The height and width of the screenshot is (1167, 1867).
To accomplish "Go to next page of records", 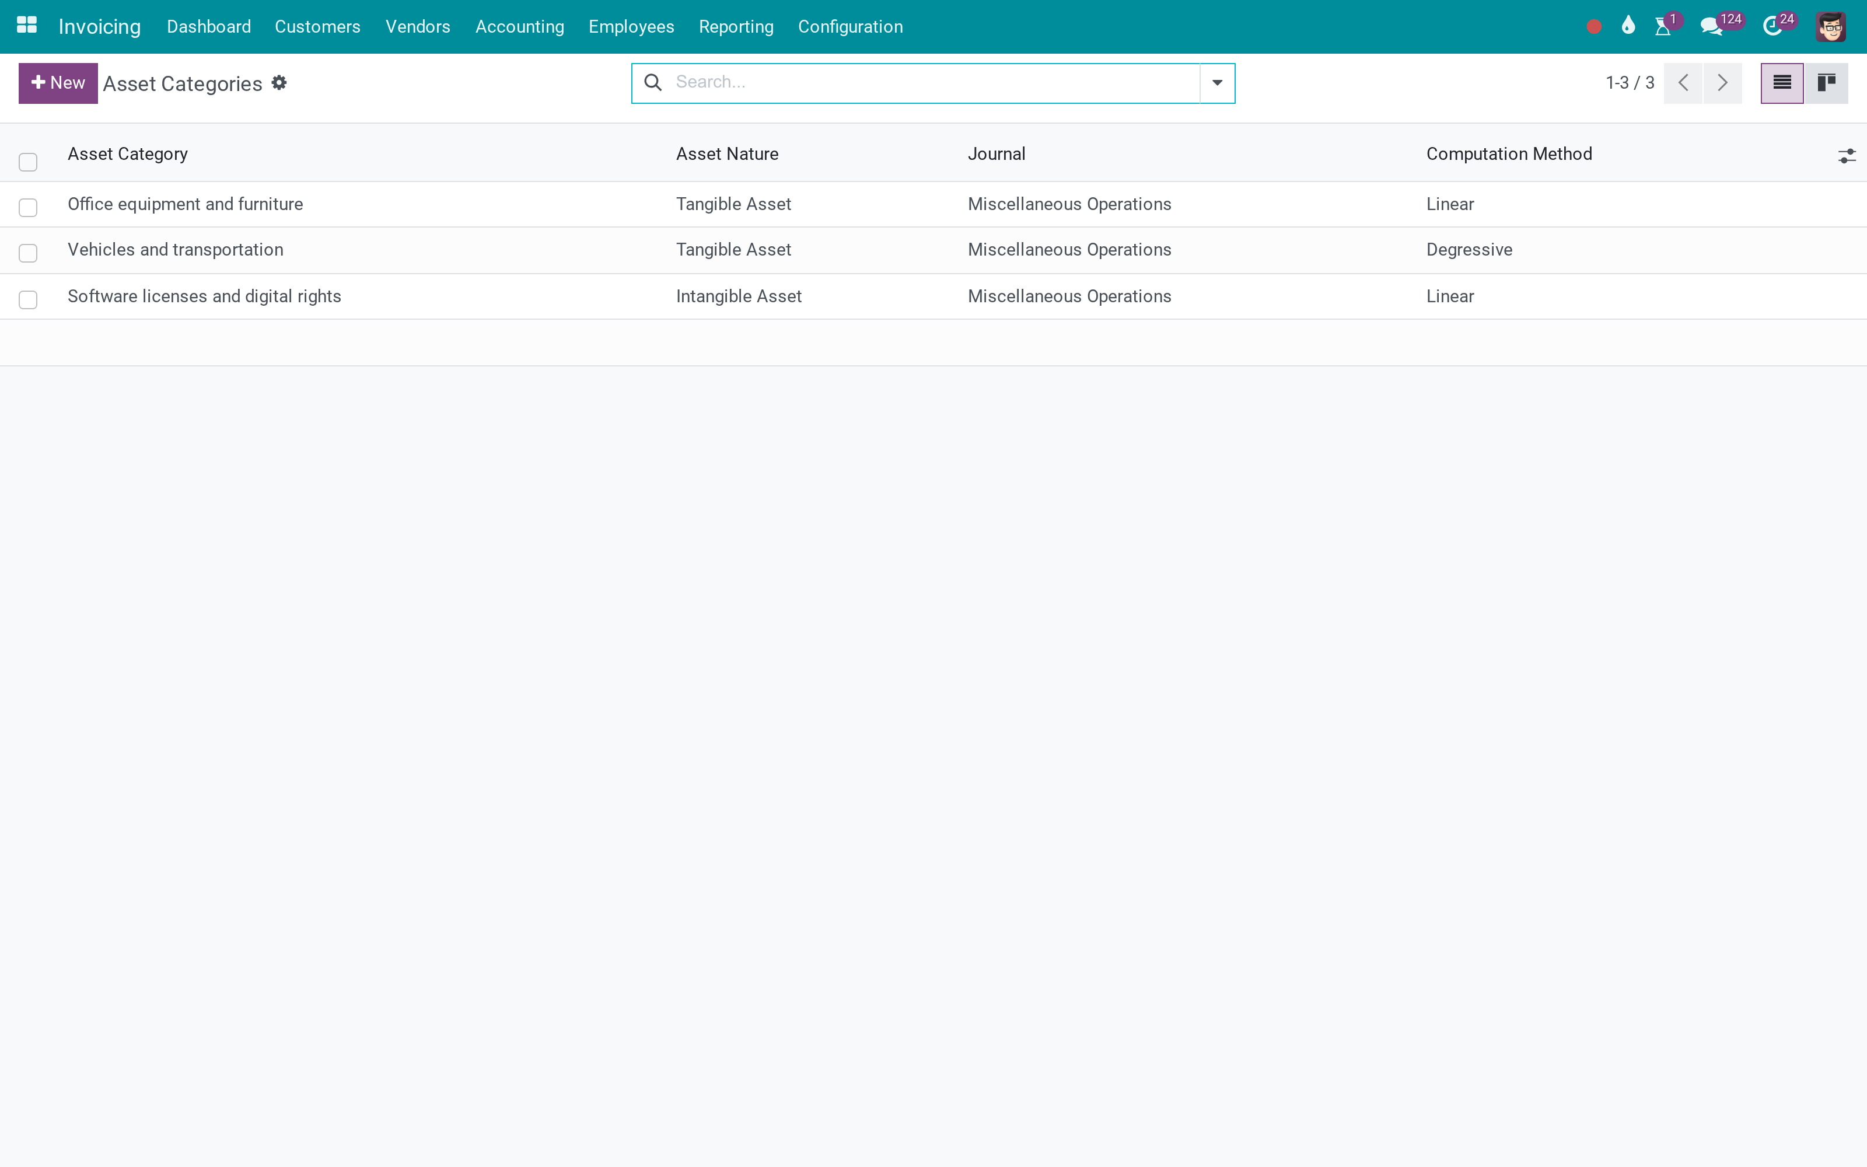I will pos(1722,83).
